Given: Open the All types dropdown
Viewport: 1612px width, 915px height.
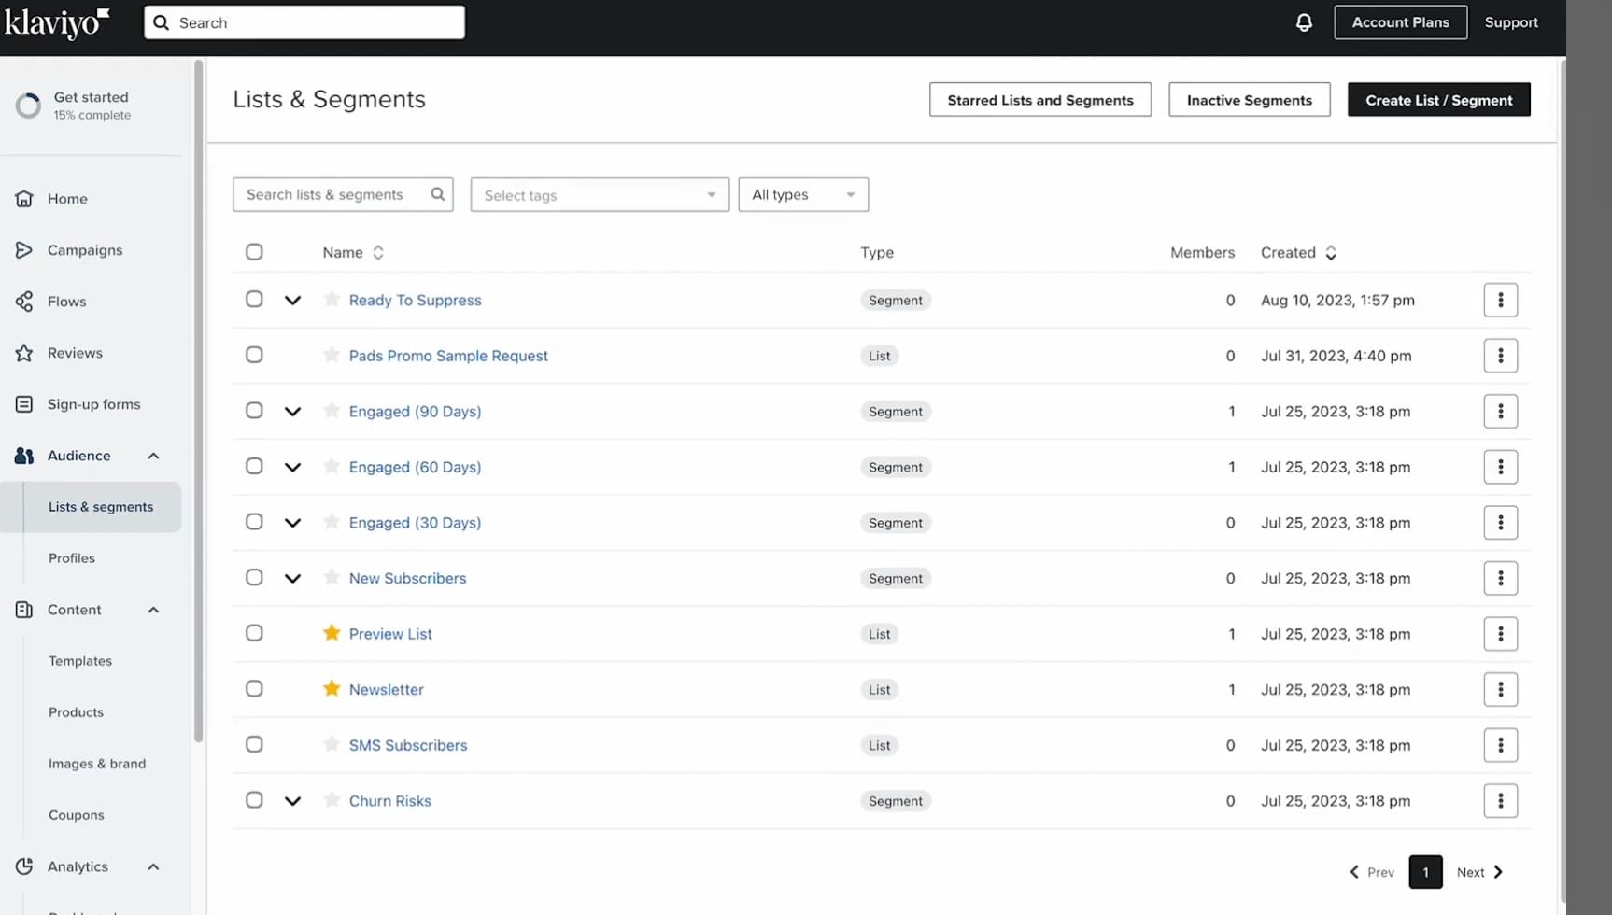Looking at the screenshot, I should tap(803, 194).
